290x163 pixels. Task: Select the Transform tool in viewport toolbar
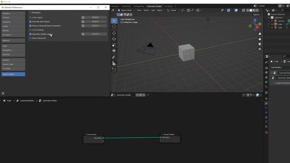pos(114,51)
